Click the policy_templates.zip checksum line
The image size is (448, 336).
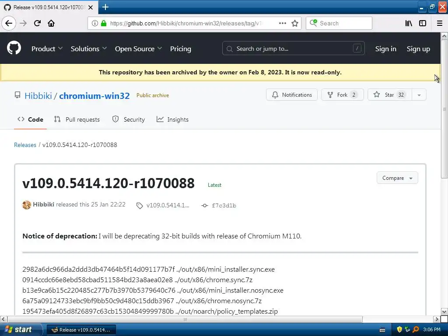(150, 311)
